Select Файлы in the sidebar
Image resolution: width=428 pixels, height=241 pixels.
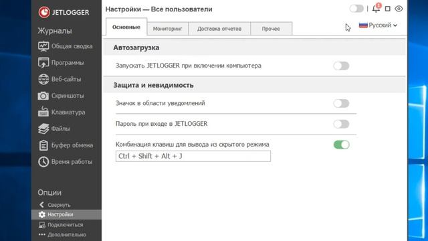click(60, 129)
